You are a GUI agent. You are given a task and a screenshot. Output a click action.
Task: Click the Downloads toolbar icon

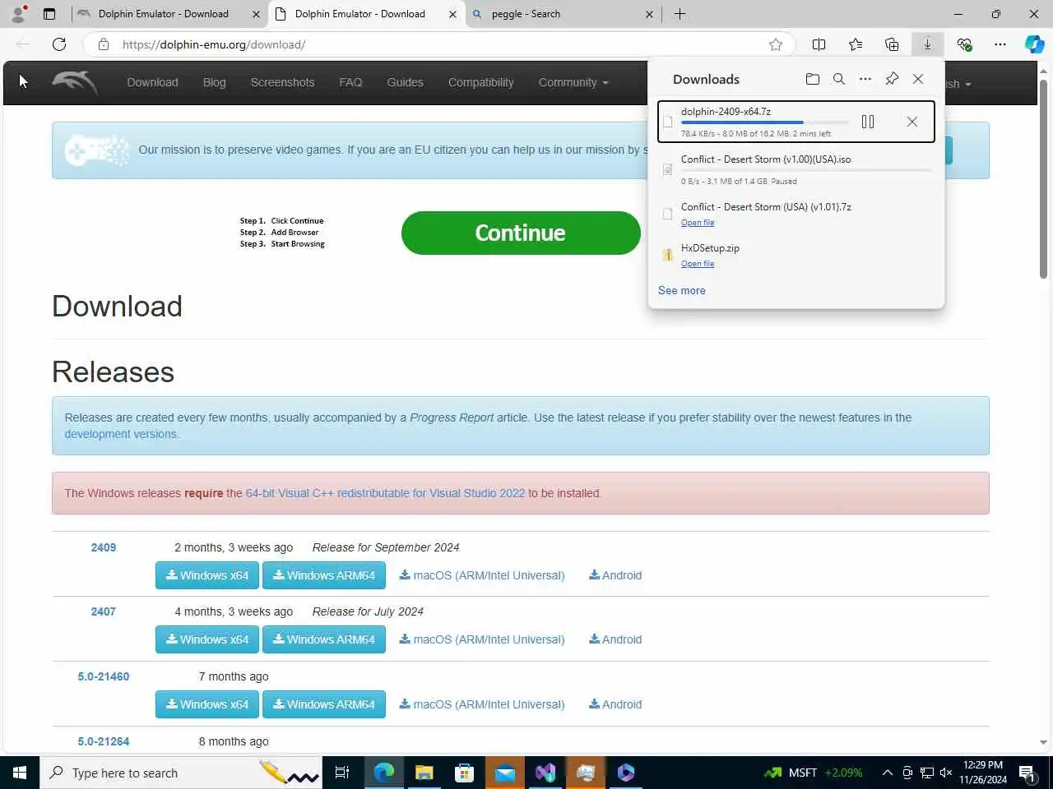point(927,44)
